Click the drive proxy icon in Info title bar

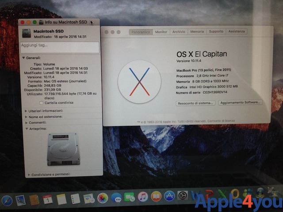(41, 22)
